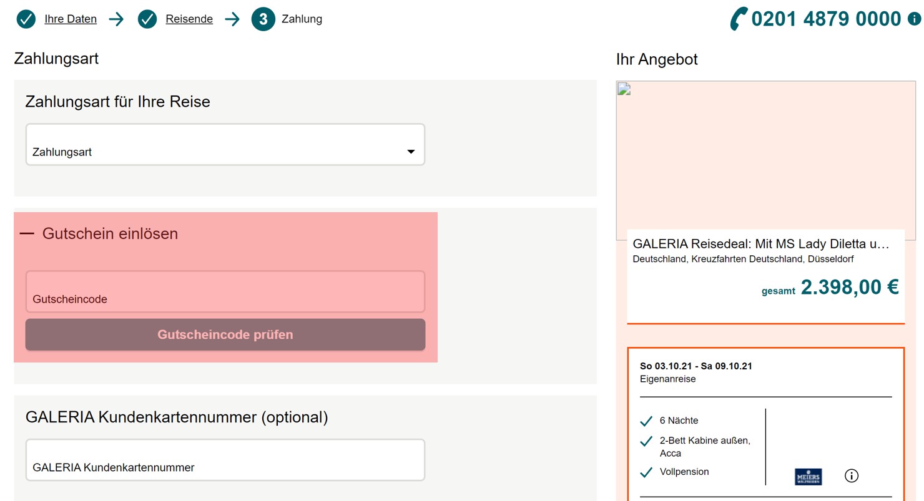Collapse Gutschein einlösen with the minus icon
The width and height of the screenshot is (924, 501).
(27, 233)
